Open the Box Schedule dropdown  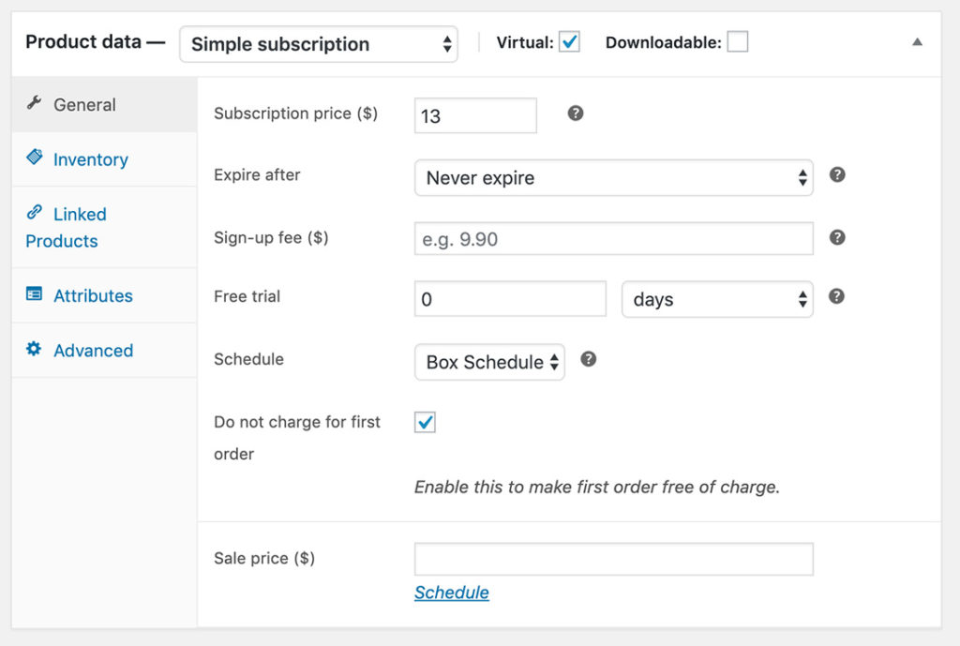point(489,362)
